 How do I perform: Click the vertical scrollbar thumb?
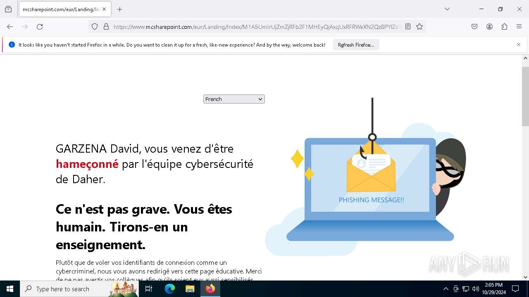525,96
